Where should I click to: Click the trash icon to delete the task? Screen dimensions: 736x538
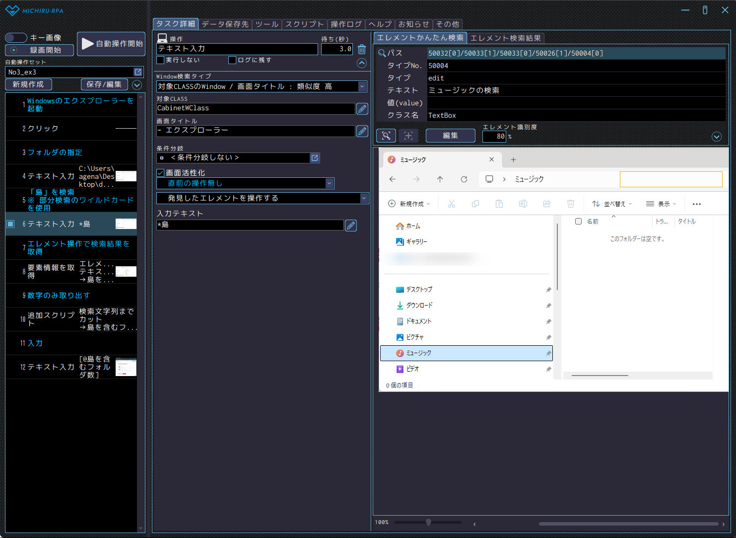tap(362, 49)
